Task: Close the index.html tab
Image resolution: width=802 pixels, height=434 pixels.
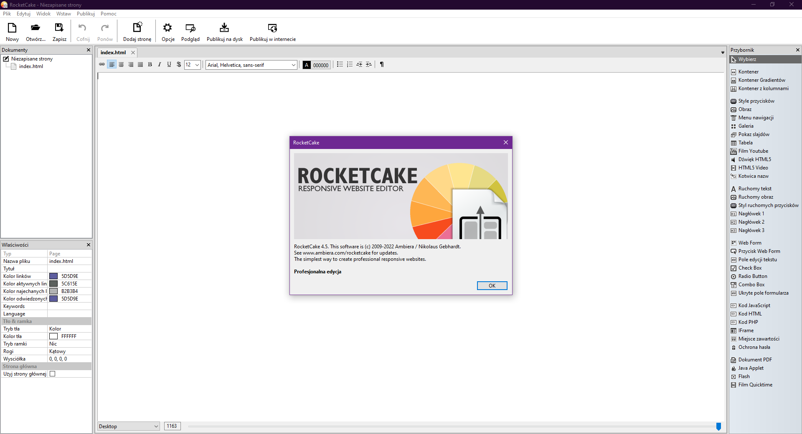Action: tap(133, 53)
